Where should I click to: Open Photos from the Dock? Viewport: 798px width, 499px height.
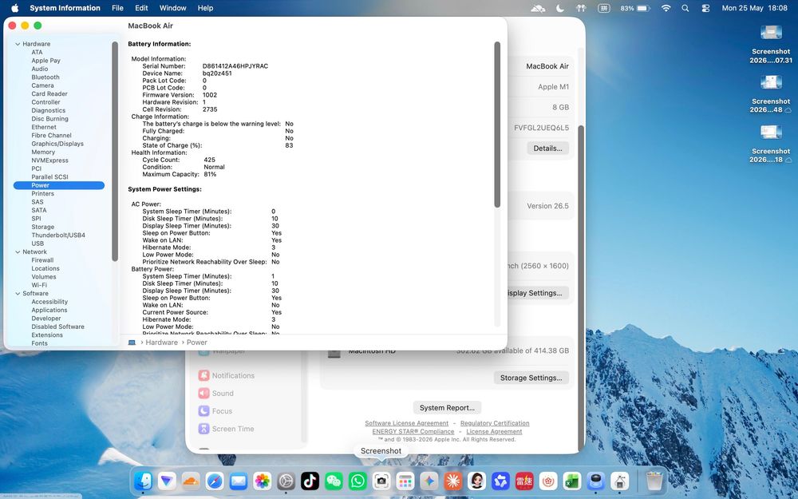click(262, 481)
